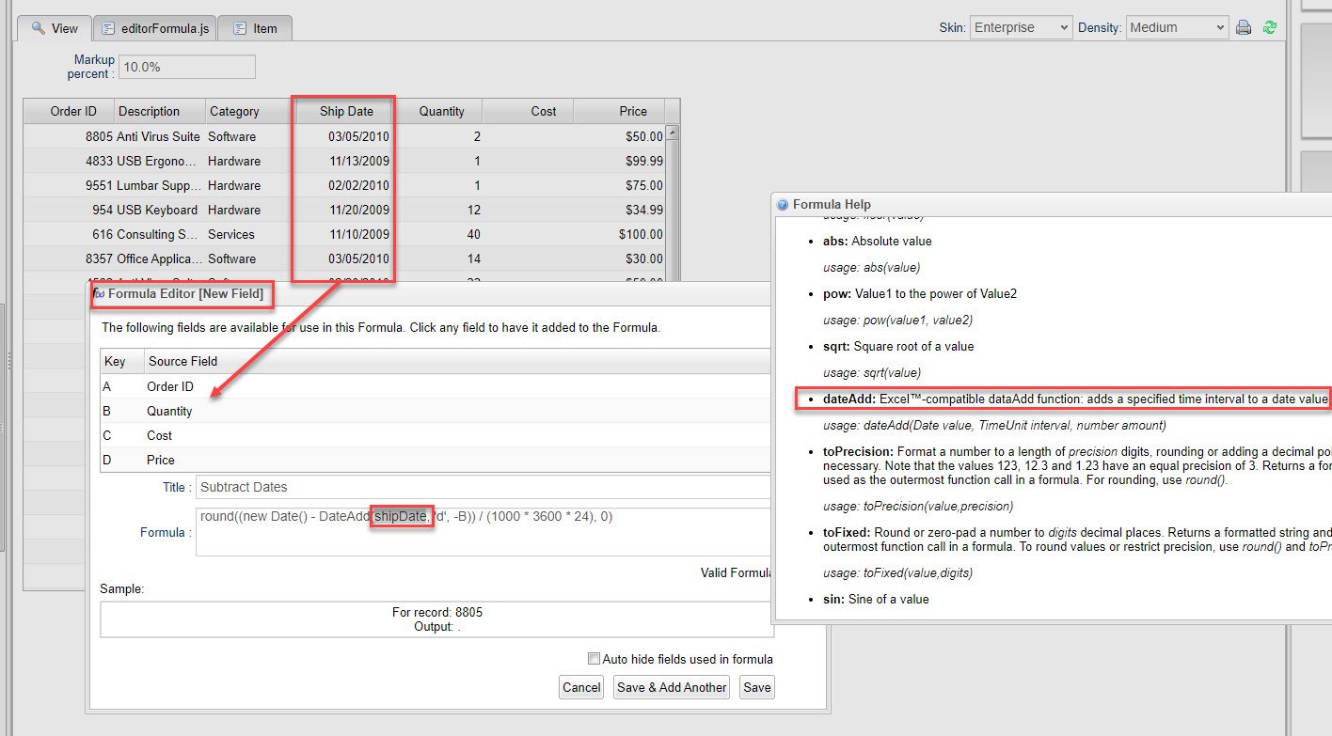Viewport: 1332px width, 736px height.
Task: Click the Key column header in Formula Editor
Action: pos(122,361)
